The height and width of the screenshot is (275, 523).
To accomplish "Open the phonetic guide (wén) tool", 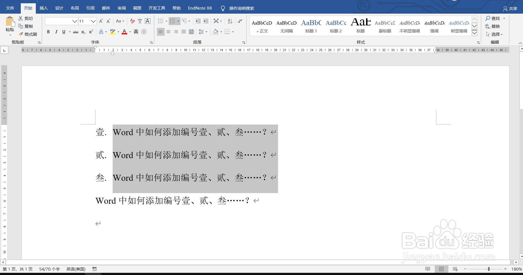I will (140, 21).
